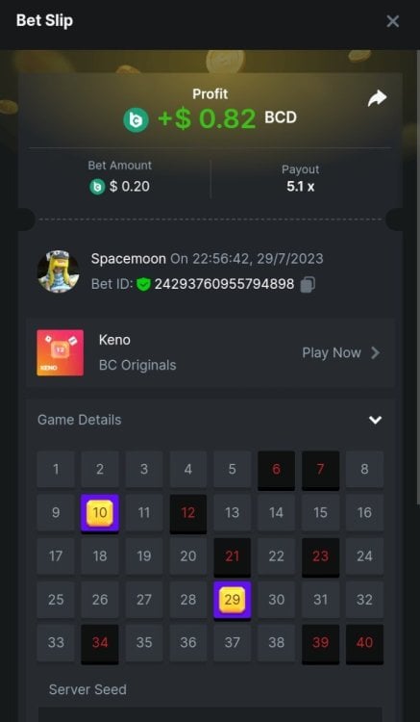
Task: Collapse the Game Details section
Action: pos(376,420)
